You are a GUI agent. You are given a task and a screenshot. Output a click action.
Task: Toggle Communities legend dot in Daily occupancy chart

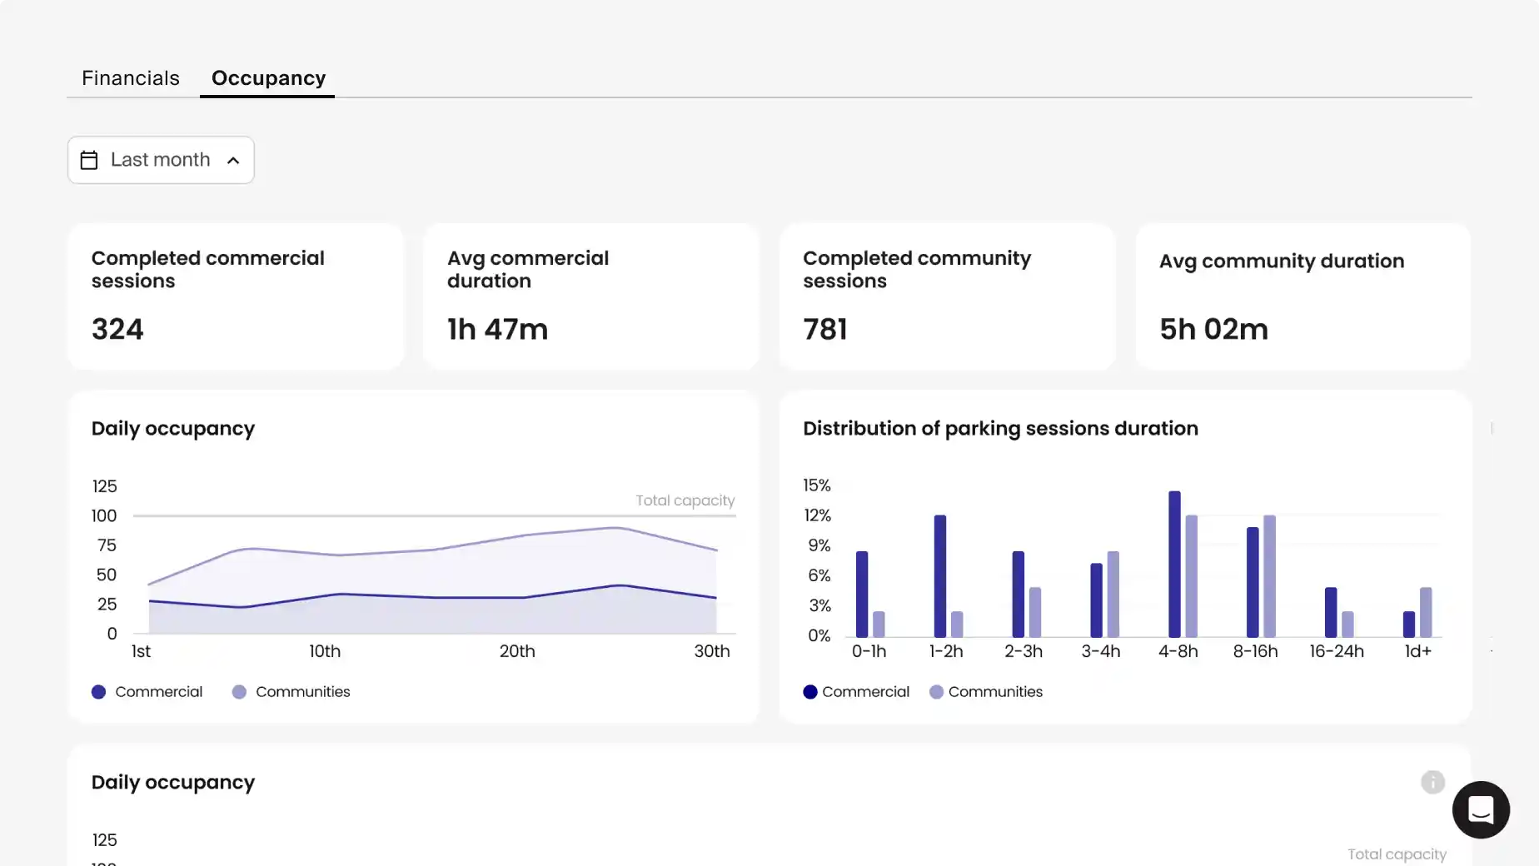tap(239, 692)
